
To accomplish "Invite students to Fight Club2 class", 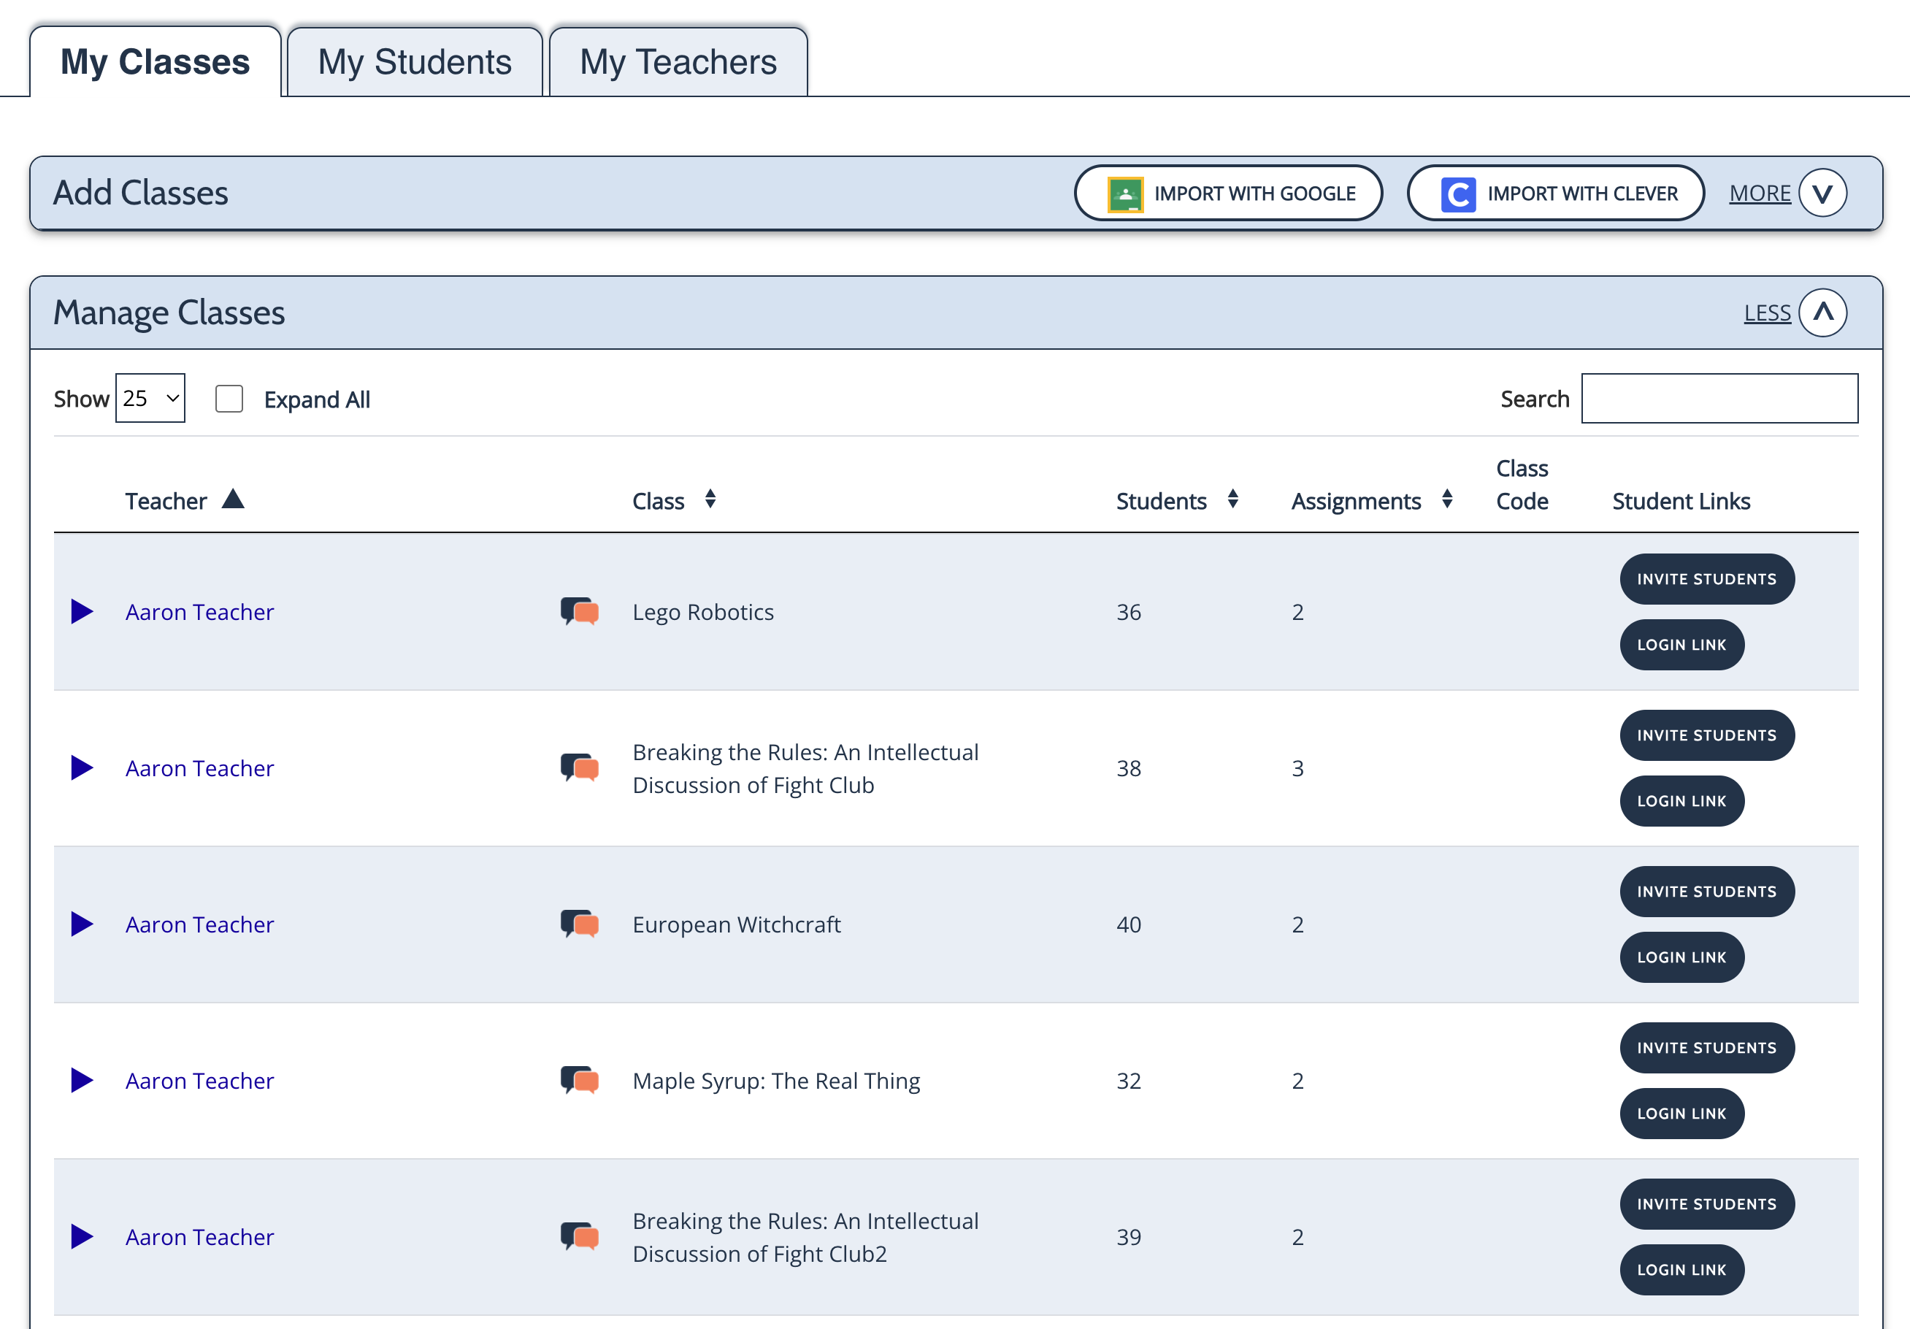I will click(1707, 1204).
